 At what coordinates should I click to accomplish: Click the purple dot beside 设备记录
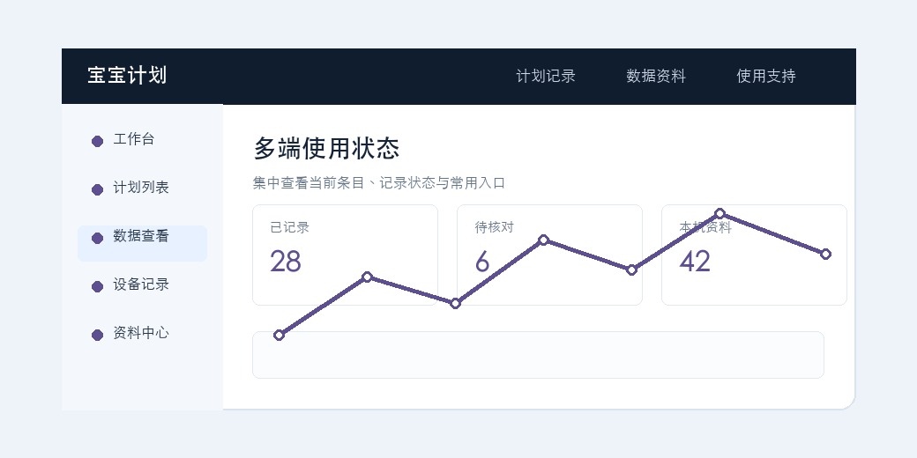coord(98,286)
